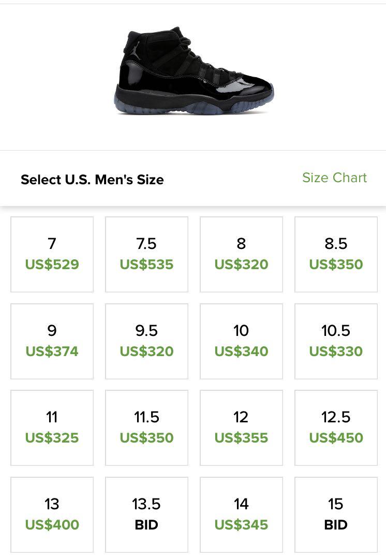Image resolution: width=386 pixels, height=559 pixels.
Task: Choose size 7.5 at US$535
Action: 146,254
